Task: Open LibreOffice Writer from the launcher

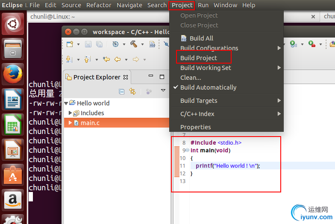Action: (13, 99)
